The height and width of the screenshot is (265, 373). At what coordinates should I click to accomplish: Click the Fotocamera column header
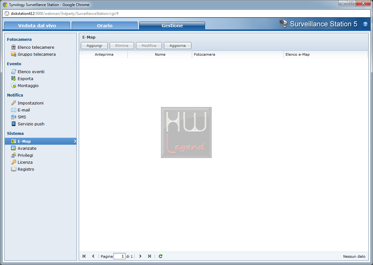[x=238, y=54]
